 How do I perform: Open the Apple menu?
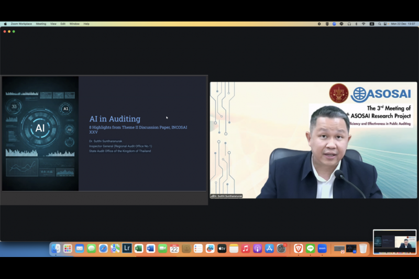pos(5,24)
